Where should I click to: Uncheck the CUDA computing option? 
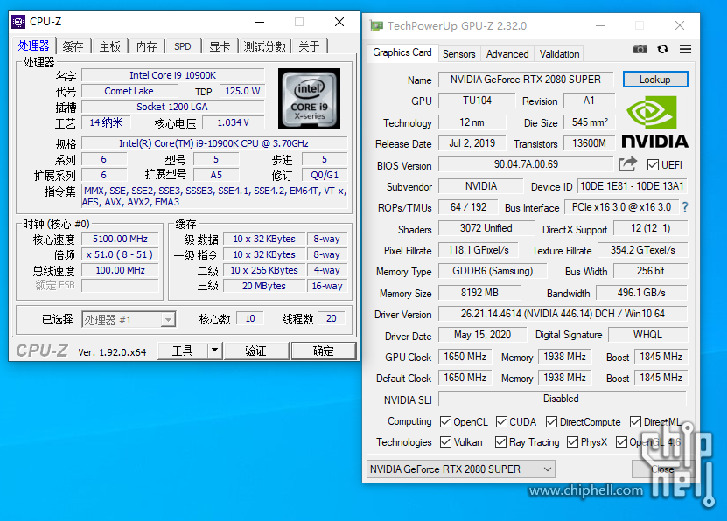pyautogui.click(x=501, y=421)
